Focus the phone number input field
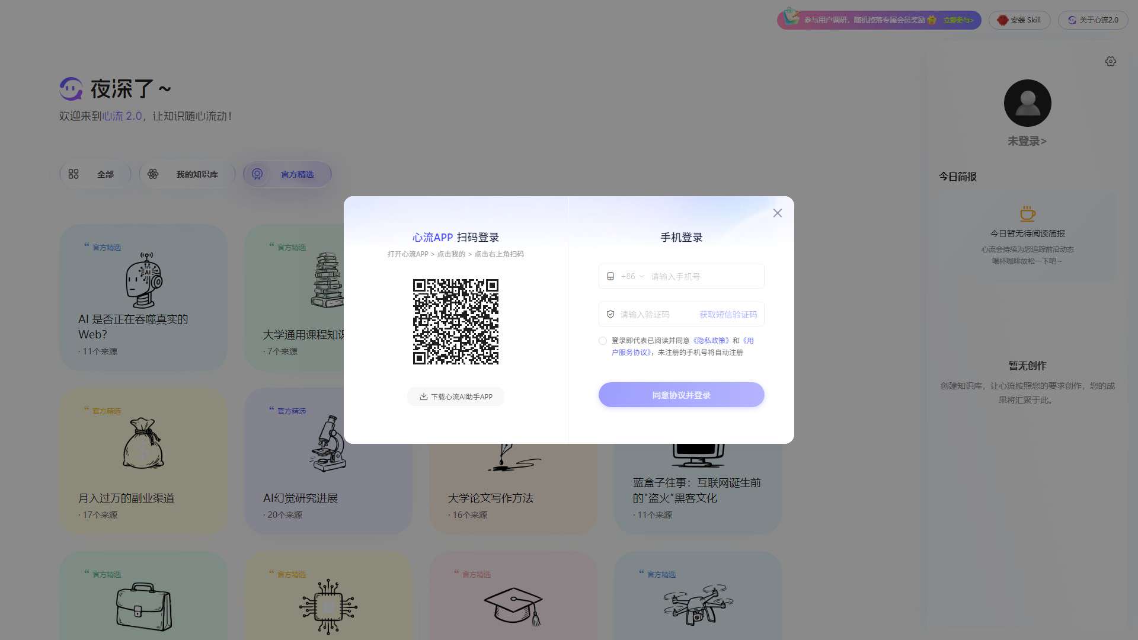 coord(704,276)
